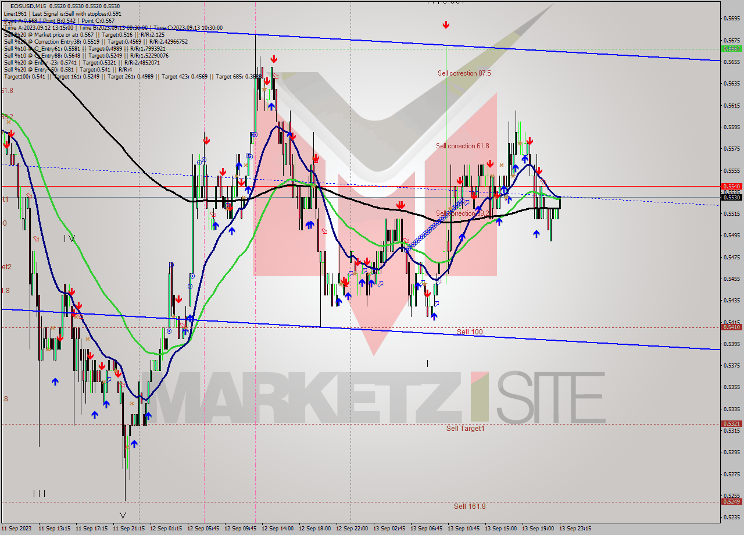The image size is (744, 535).
Task: Select the '12 Sep 09:45' time label
Action: tap(241, 529)
